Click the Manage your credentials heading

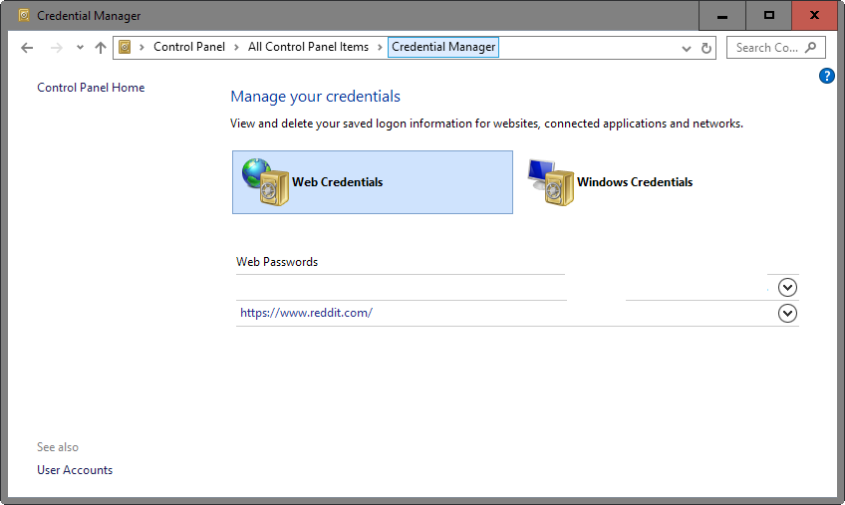point(315,97)
